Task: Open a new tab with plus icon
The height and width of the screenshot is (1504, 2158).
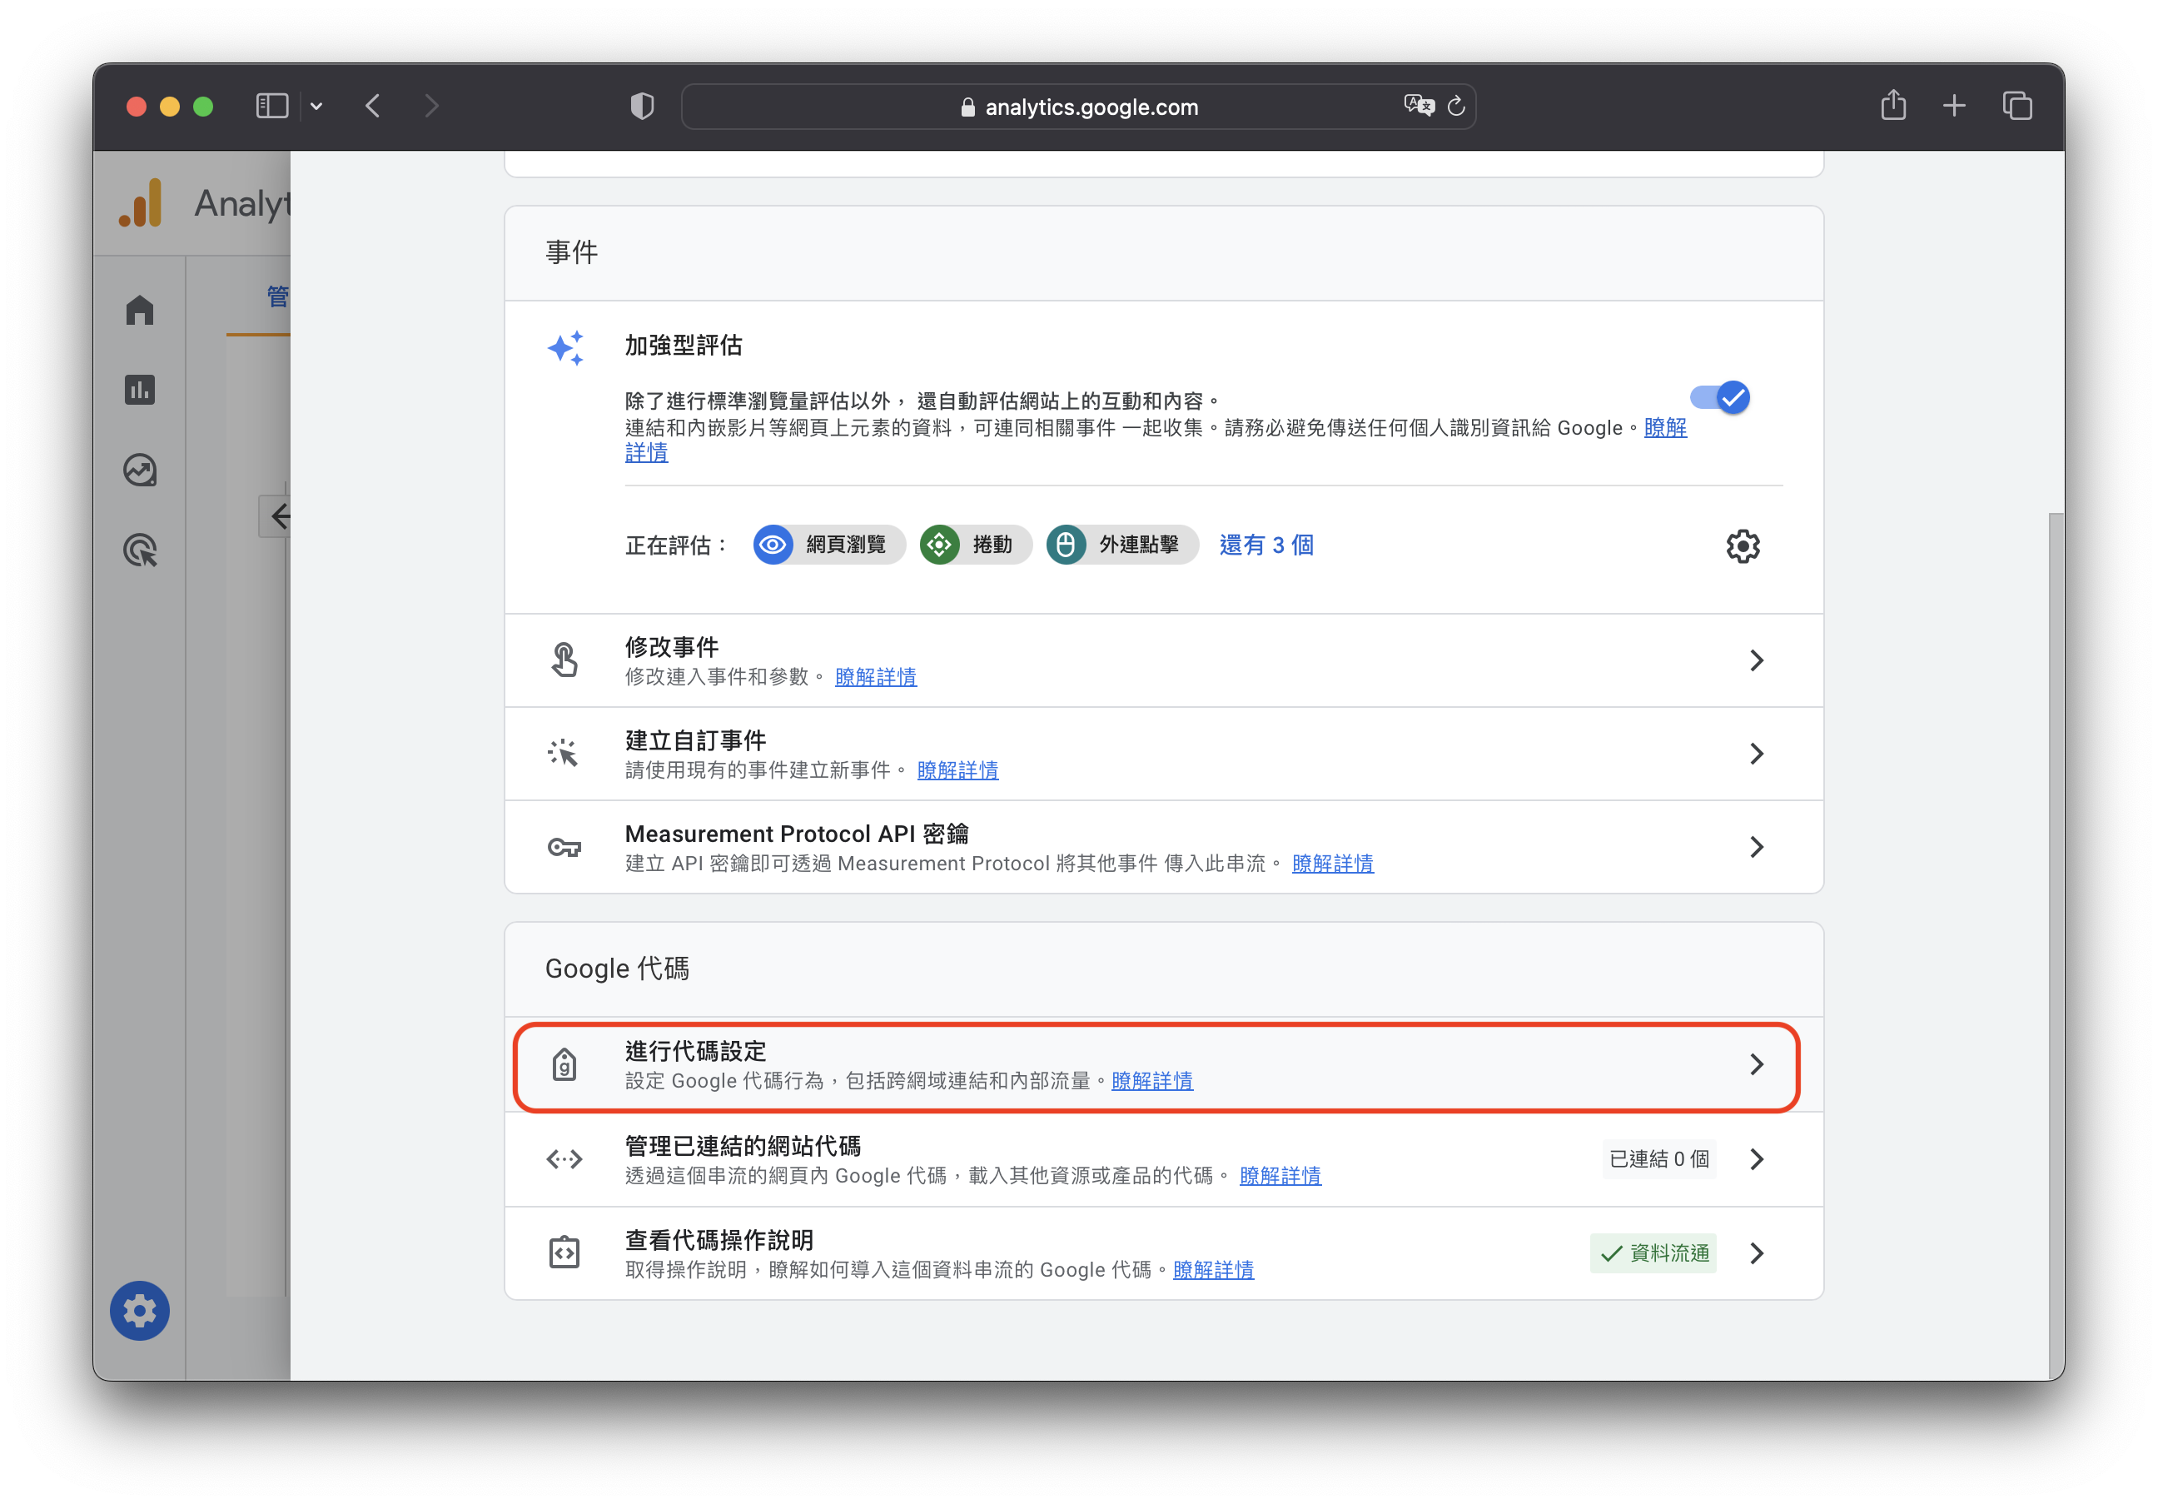Action: click(1954, 105)
